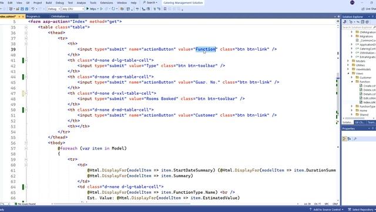The width and height of the screenshot is (376, 212).
Task: Open the Debug menu
Action: [60, 2]
